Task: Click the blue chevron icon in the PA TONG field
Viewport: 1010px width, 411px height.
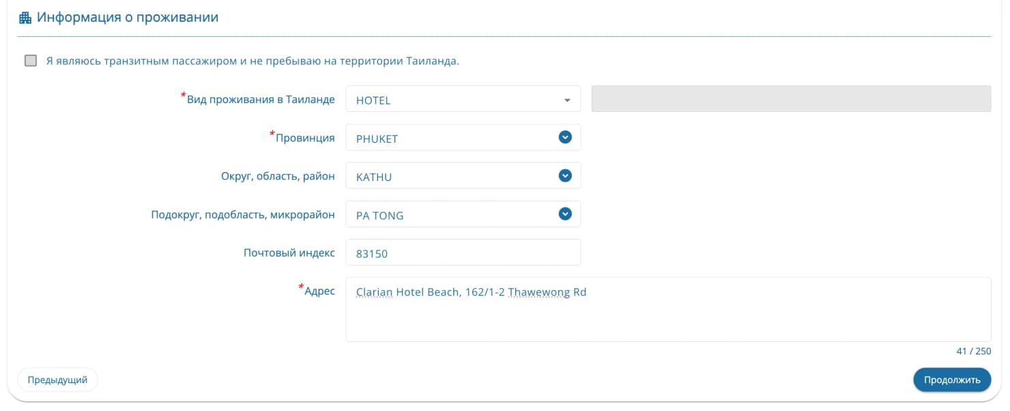Action: coord(565,214)
